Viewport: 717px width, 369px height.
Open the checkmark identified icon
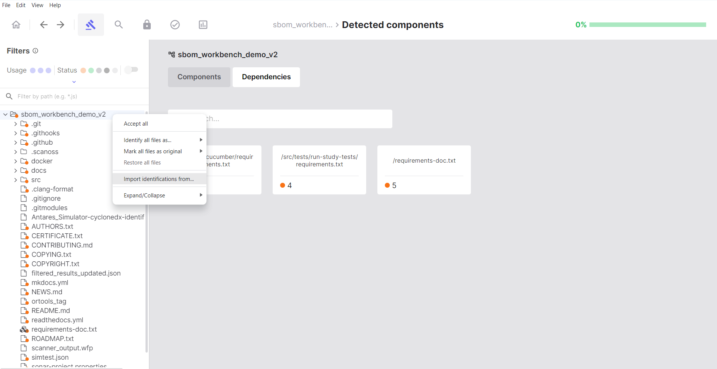pos(175,25)
